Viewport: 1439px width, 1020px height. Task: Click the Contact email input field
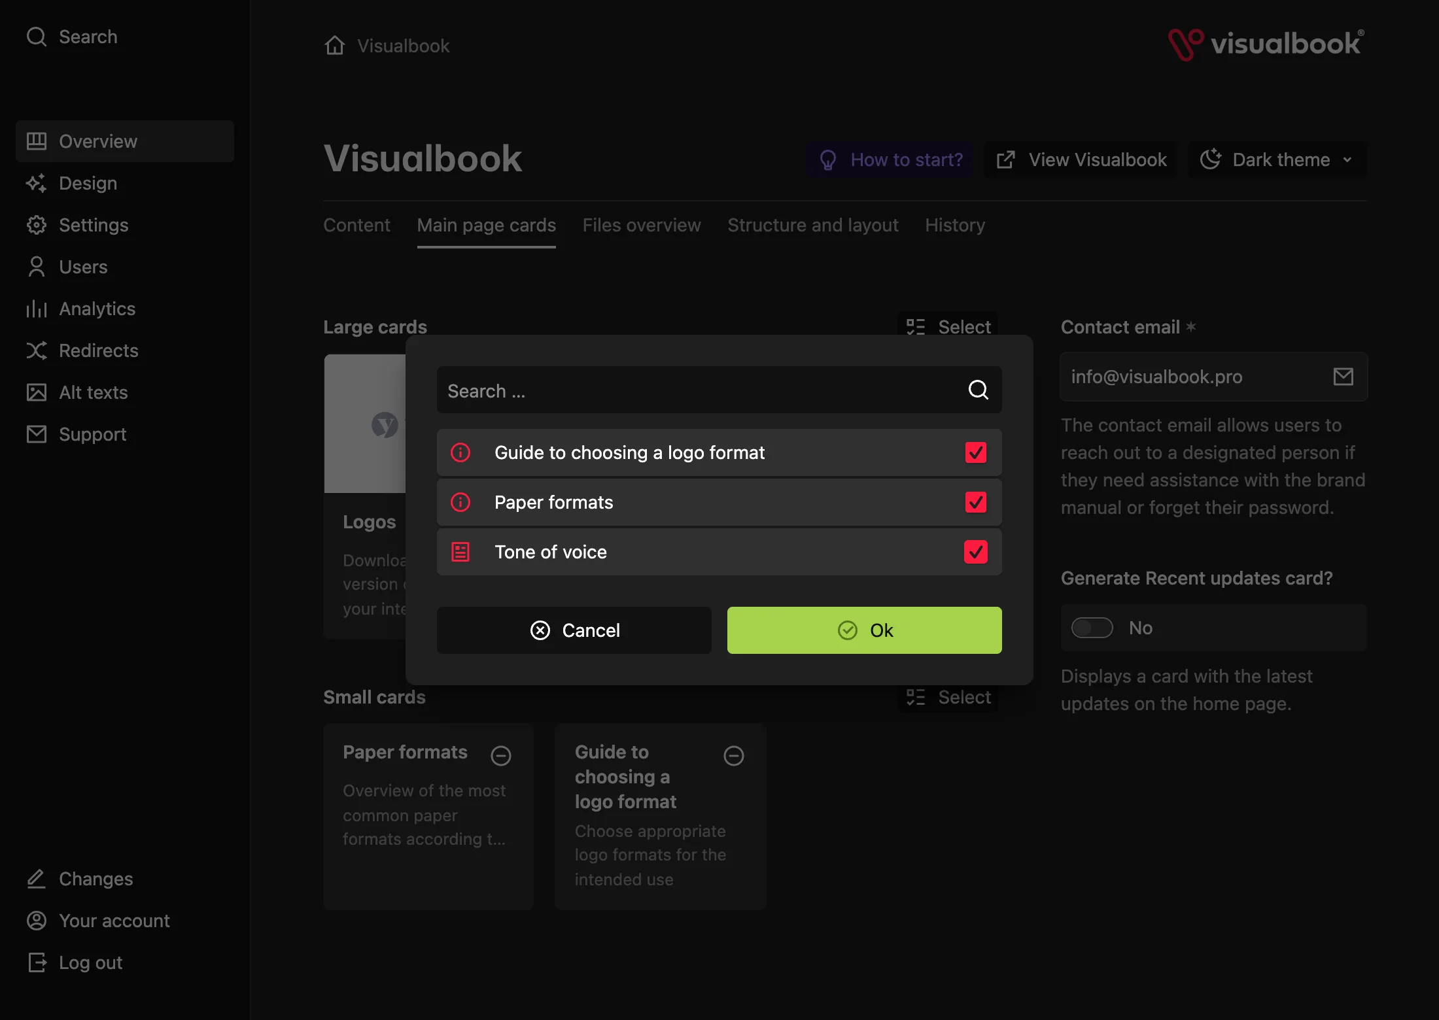point(1213,377)
